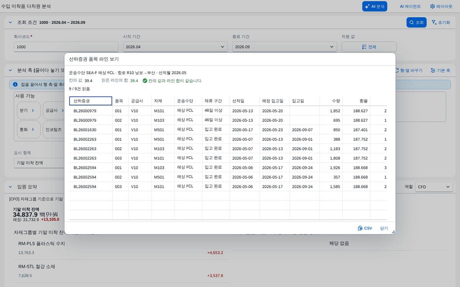
Task: Click the 187.401 exchange rate cell
Action: 356,130
